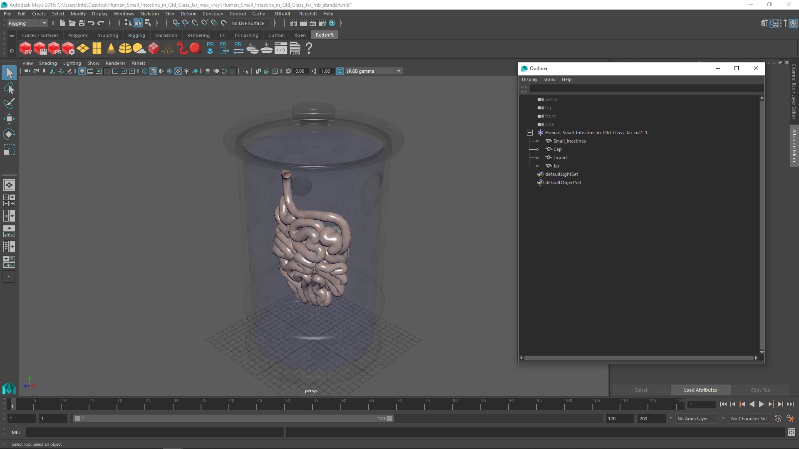The height and width of the screenshot is (449, 799).
Task: Create Redshift spot light cone icon
Action: [x=111, y=49]
